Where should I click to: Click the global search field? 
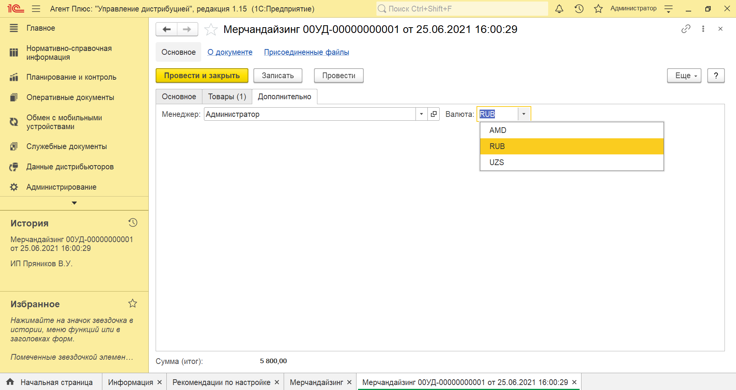click(x=462, y=8)
